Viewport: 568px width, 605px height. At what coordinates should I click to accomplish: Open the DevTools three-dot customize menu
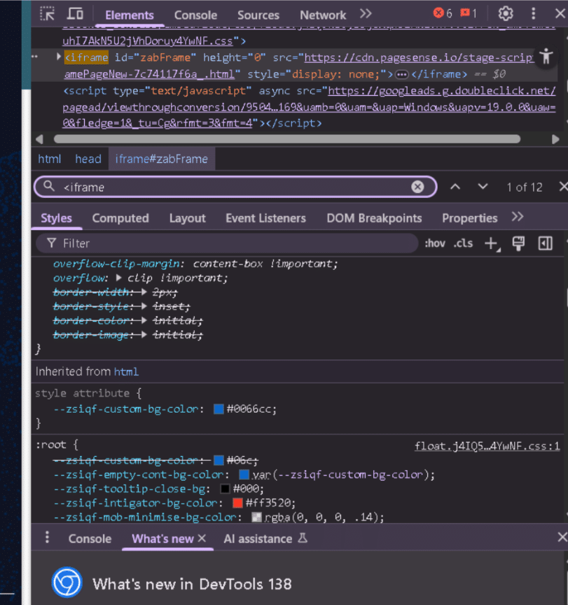534,14
